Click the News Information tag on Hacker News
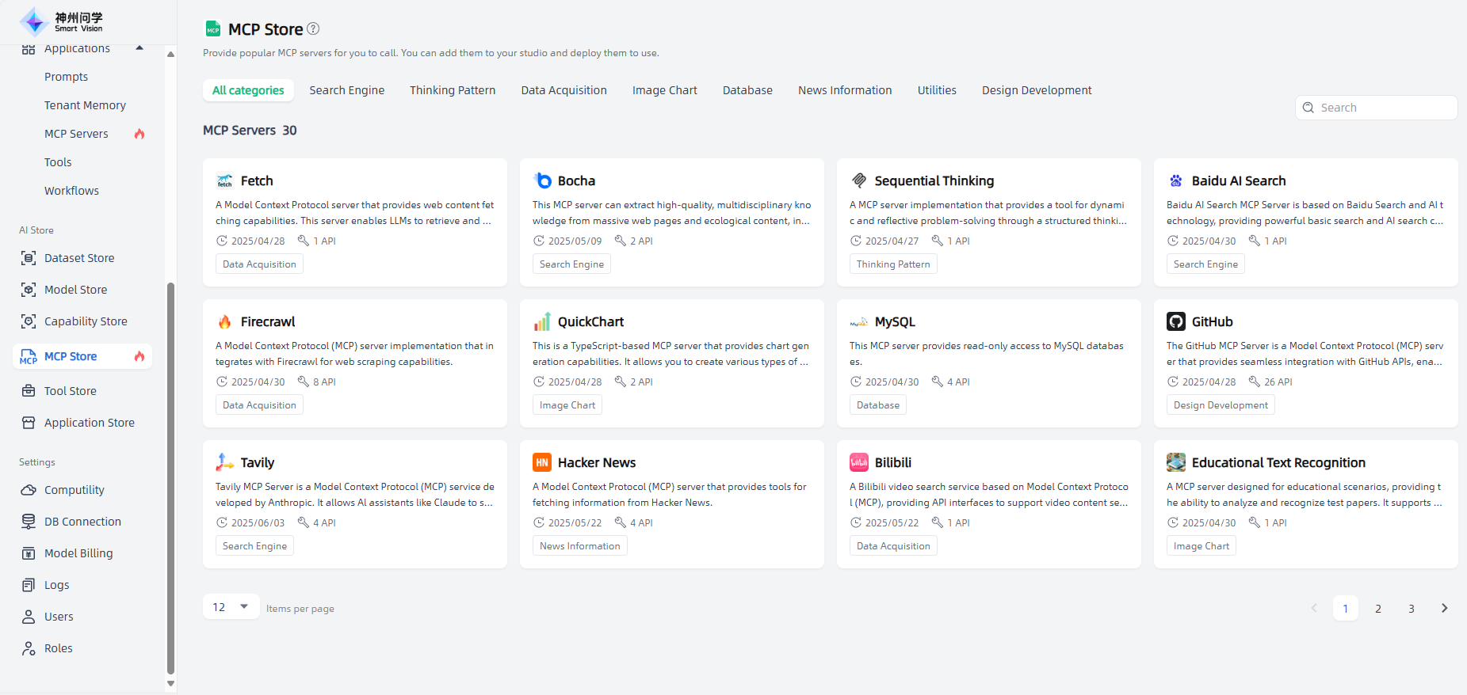Image resolution: width=1467 pixels, height=695 pixels. (580, 546)
